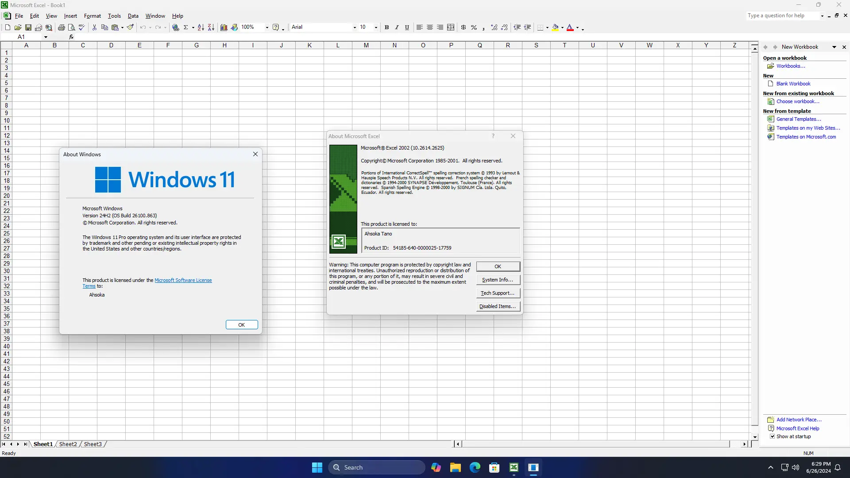The image size is (850, 478).
Task: Click Merge and Center icon
Action: 451,27
